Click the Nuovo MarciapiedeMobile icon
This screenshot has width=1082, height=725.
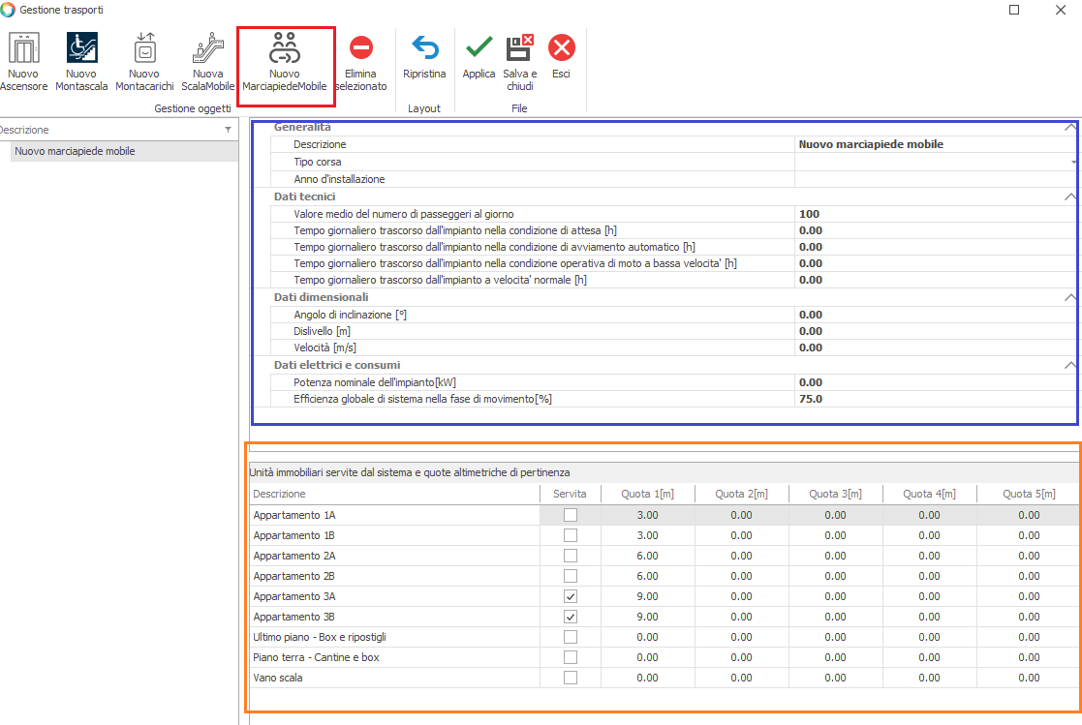[x=285, y=48]
